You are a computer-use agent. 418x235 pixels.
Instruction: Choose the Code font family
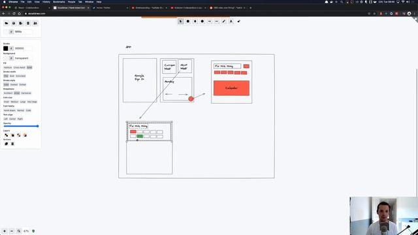pos(28,110)
